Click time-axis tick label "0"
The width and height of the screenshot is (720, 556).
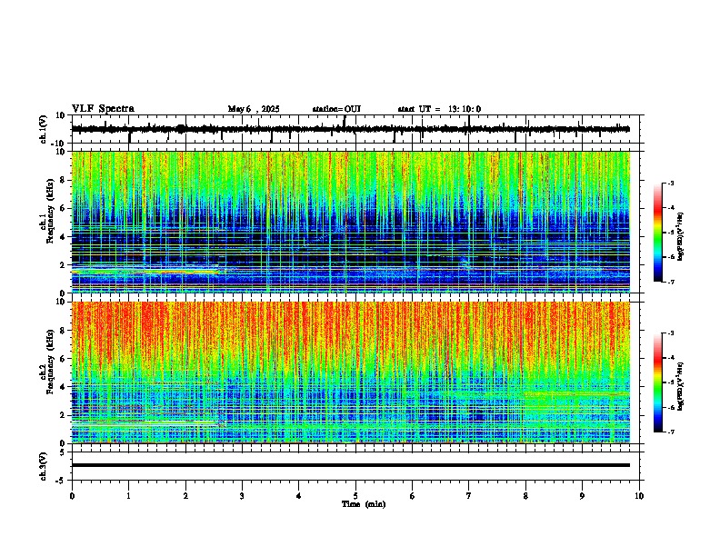[72, 496]
